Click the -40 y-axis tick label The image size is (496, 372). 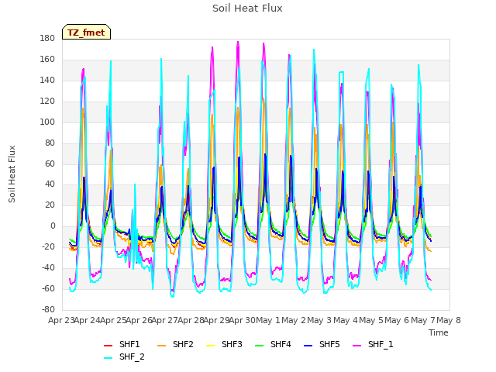tap(48, 268)
